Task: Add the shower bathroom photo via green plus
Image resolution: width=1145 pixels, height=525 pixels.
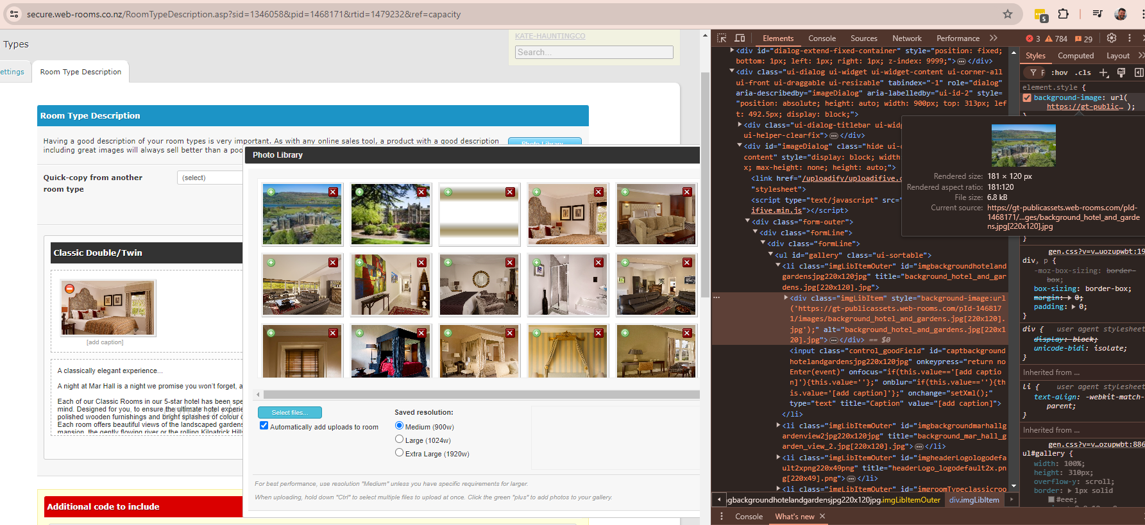Action: coord(537,263)
